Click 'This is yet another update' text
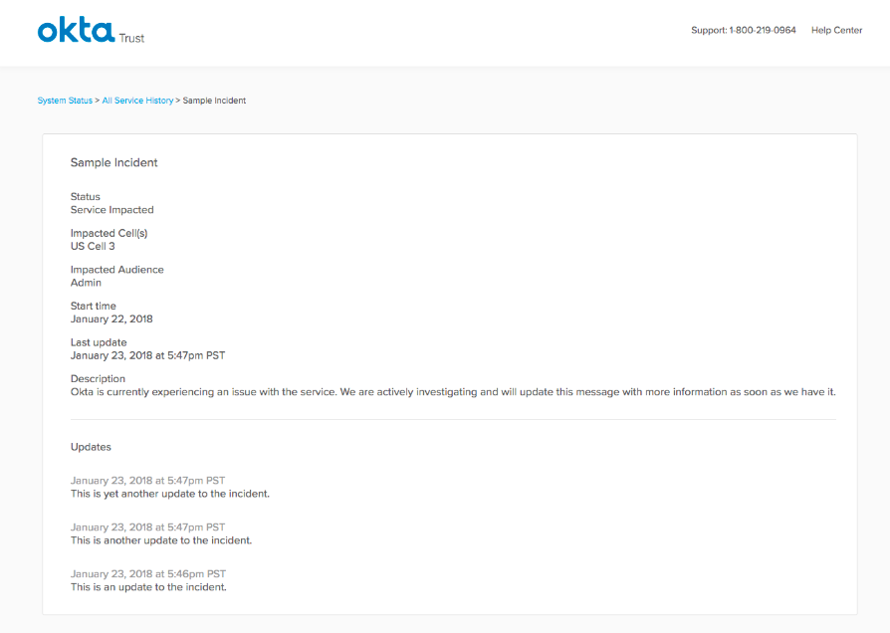The height and width of the screenshot is (633, 890). tap(169, 494)
